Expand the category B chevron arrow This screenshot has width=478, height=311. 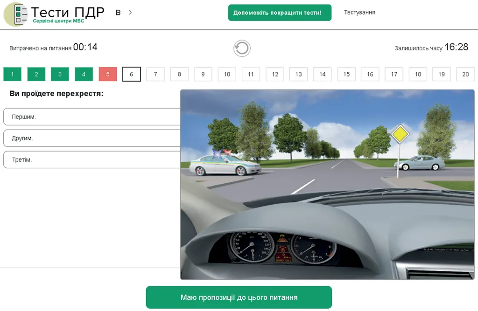click(131, 13)
